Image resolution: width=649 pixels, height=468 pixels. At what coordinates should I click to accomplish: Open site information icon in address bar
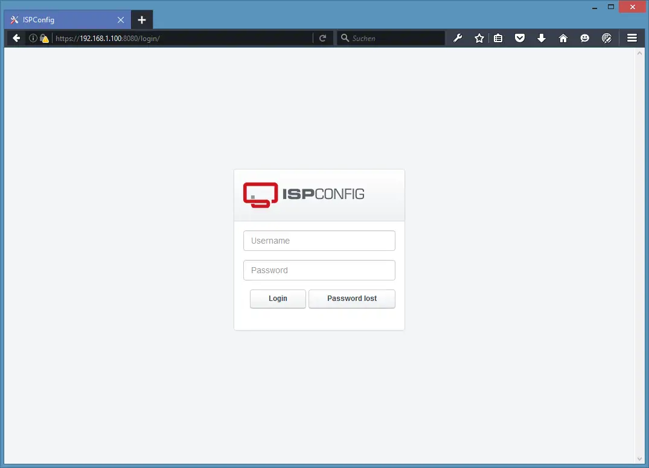(33, 38)
